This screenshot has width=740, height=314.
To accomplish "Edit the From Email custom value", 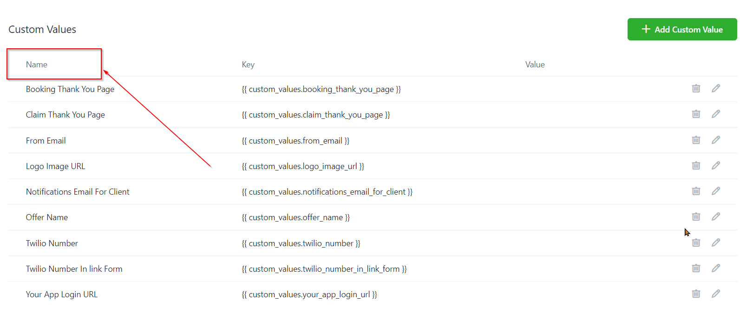I will tap(716, 140).
